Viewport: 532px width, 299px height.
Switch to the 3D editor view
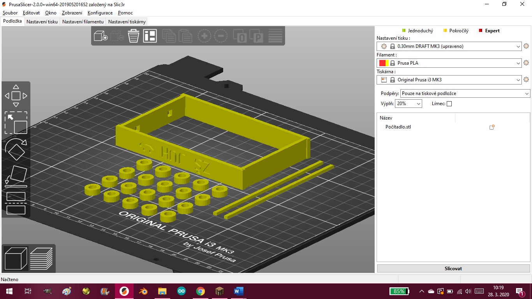16,258
